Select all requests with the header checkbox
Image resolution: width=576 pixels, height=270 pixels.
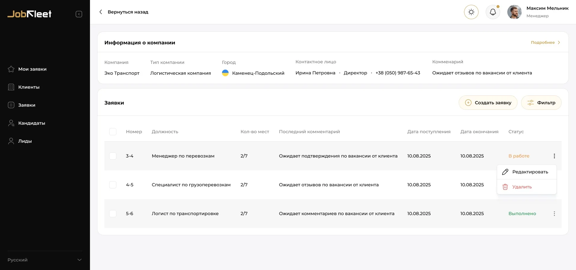[x=113, y=132]
